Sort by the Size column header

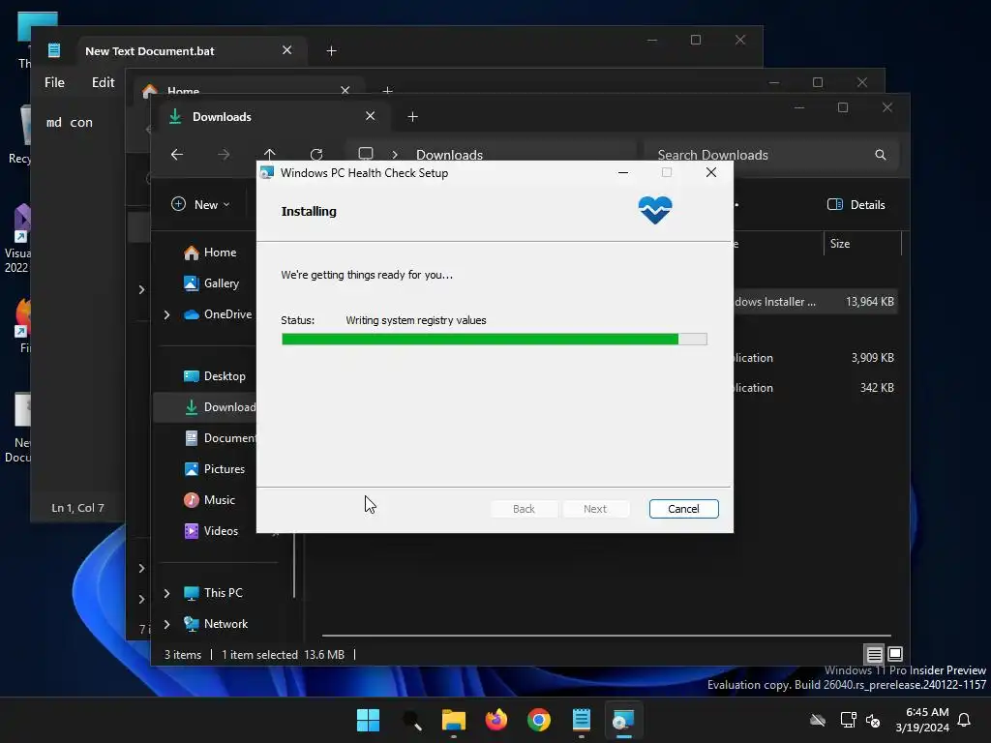tap(862, 243)
